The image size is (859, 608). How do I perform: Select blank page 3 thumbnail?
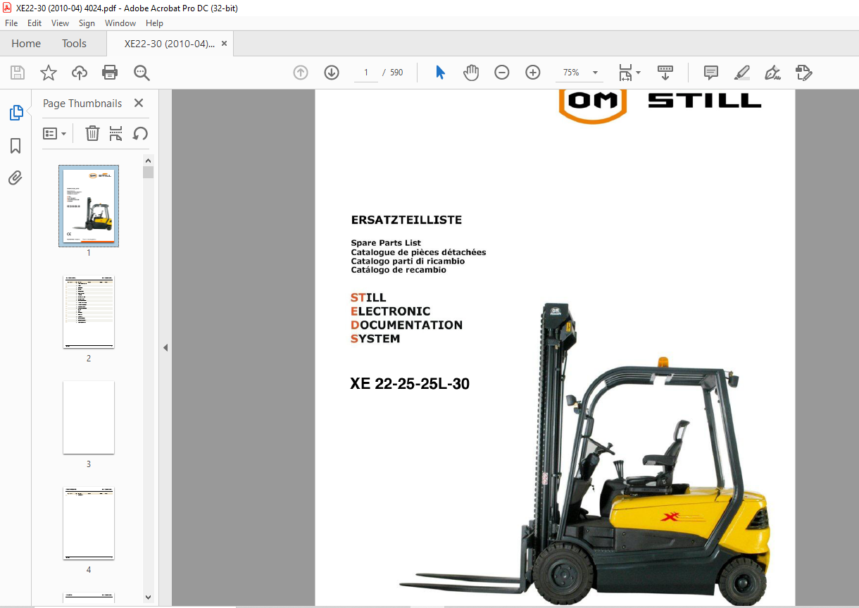89,418
